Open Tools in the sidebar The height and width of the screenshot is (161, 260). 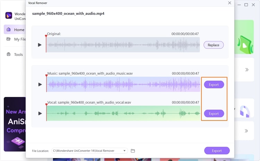(15, 54)
